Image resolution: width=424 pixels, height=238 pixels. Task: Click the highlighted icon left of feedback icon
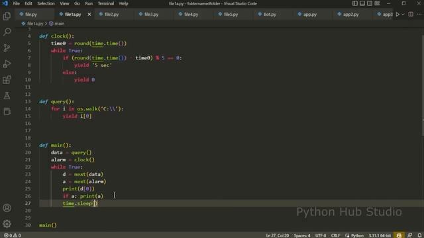[x=399, y=235]
